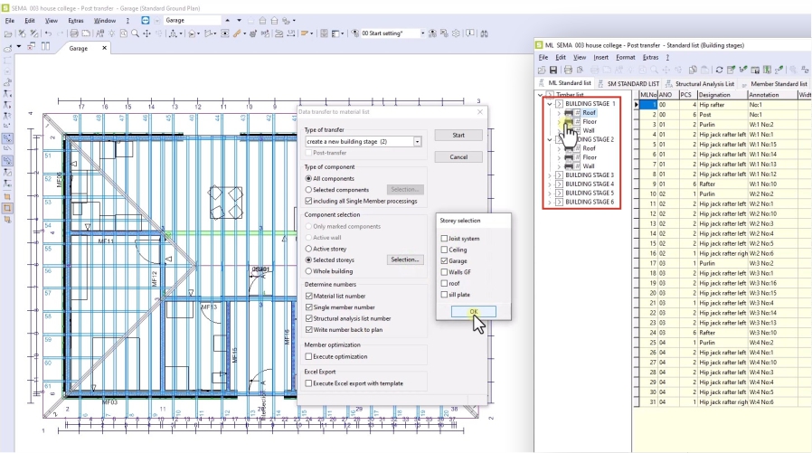812x453 pixels.
Task: Open the Extras menu in main window
Action: [75, 20]
